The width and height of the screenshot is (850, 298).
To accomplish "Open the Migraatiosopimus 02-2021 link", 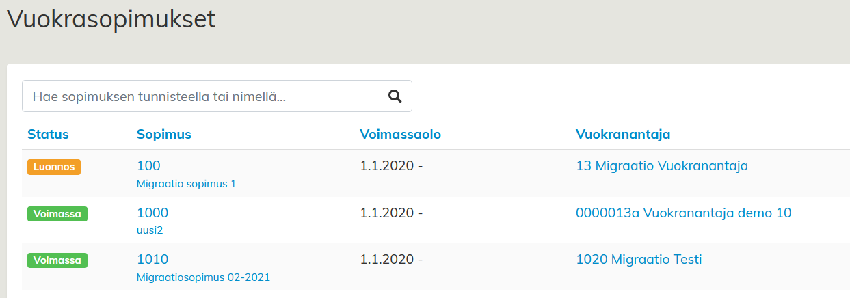I will click(x=203, y=277).
